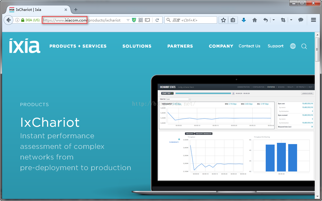Open the PRODUCTS + SERVICES menu
322x201 pixels.
tap(78, 46)
